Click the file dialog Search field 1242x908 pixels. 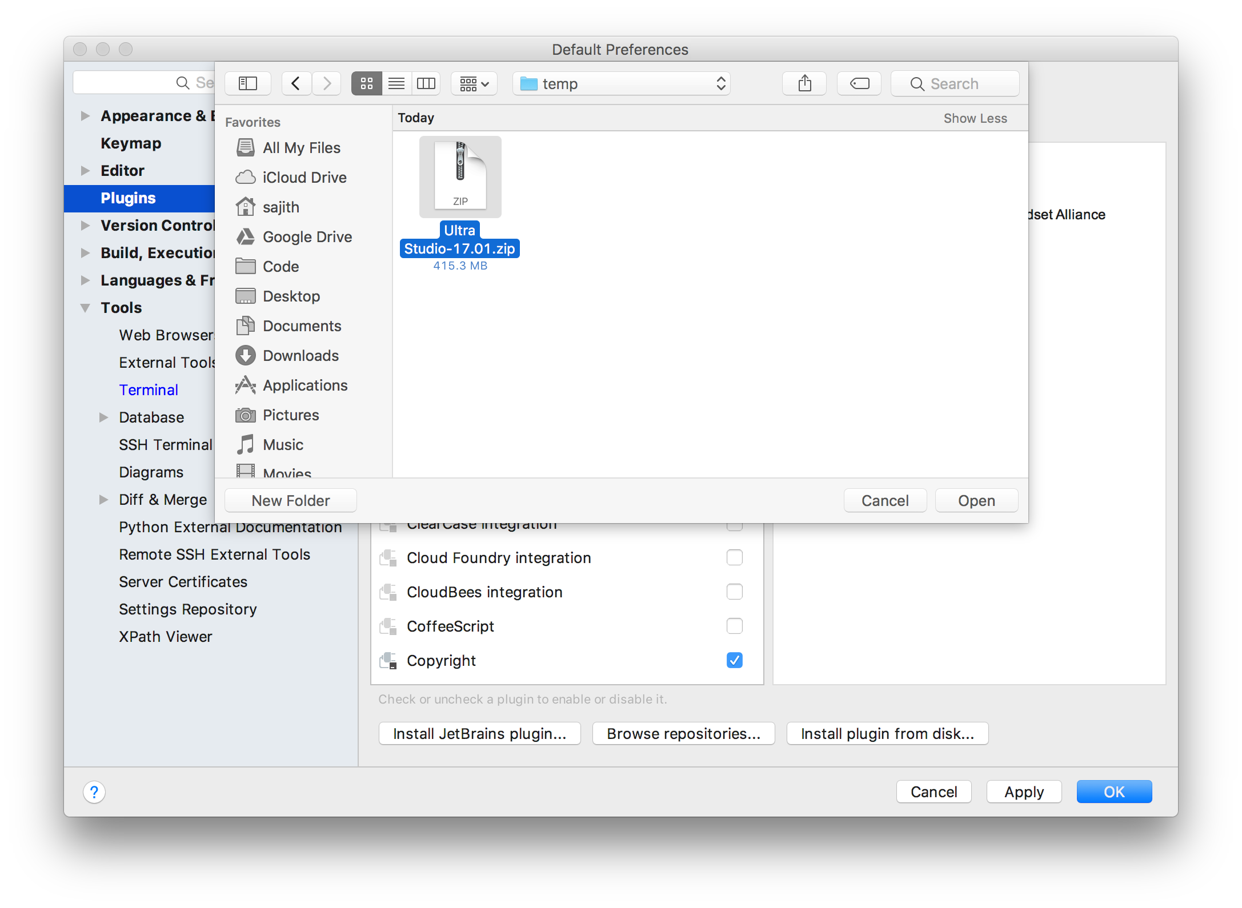tap(955, 83)
